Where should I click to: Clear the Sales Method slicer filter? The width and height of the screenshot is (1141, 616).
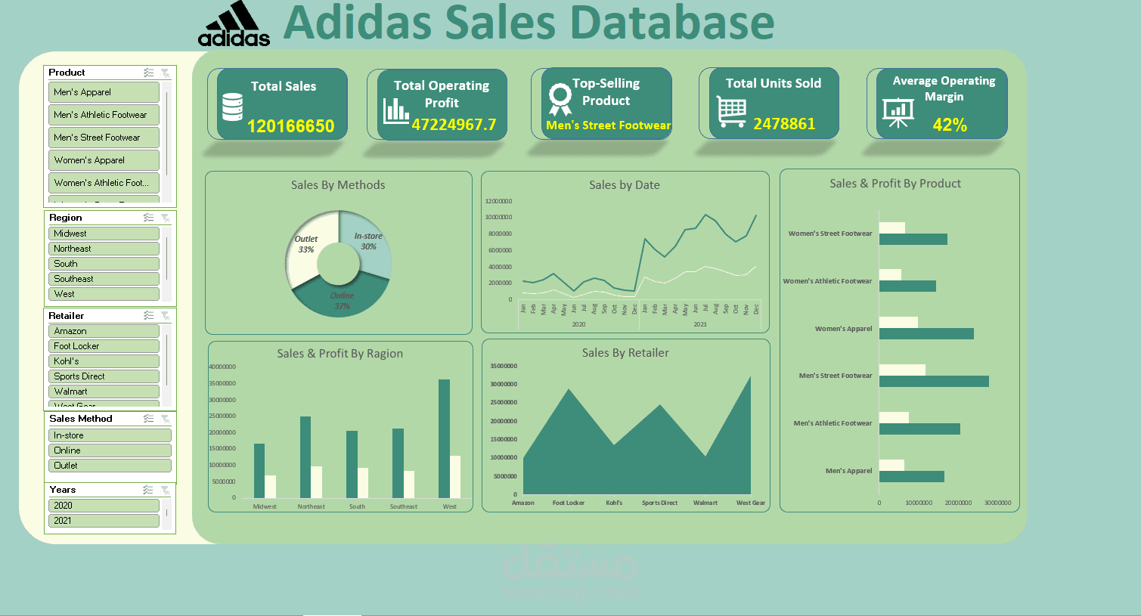point(165,419)
